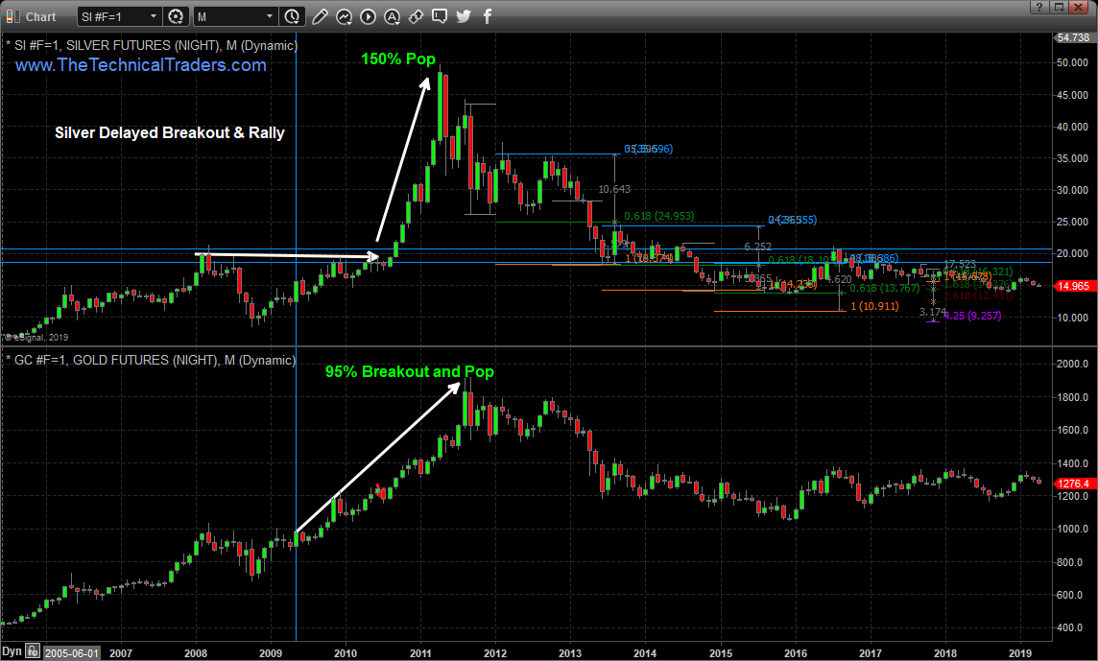Share chart via Facebook icon
The image size is (1098, 661).
click(x=488, y=16)
